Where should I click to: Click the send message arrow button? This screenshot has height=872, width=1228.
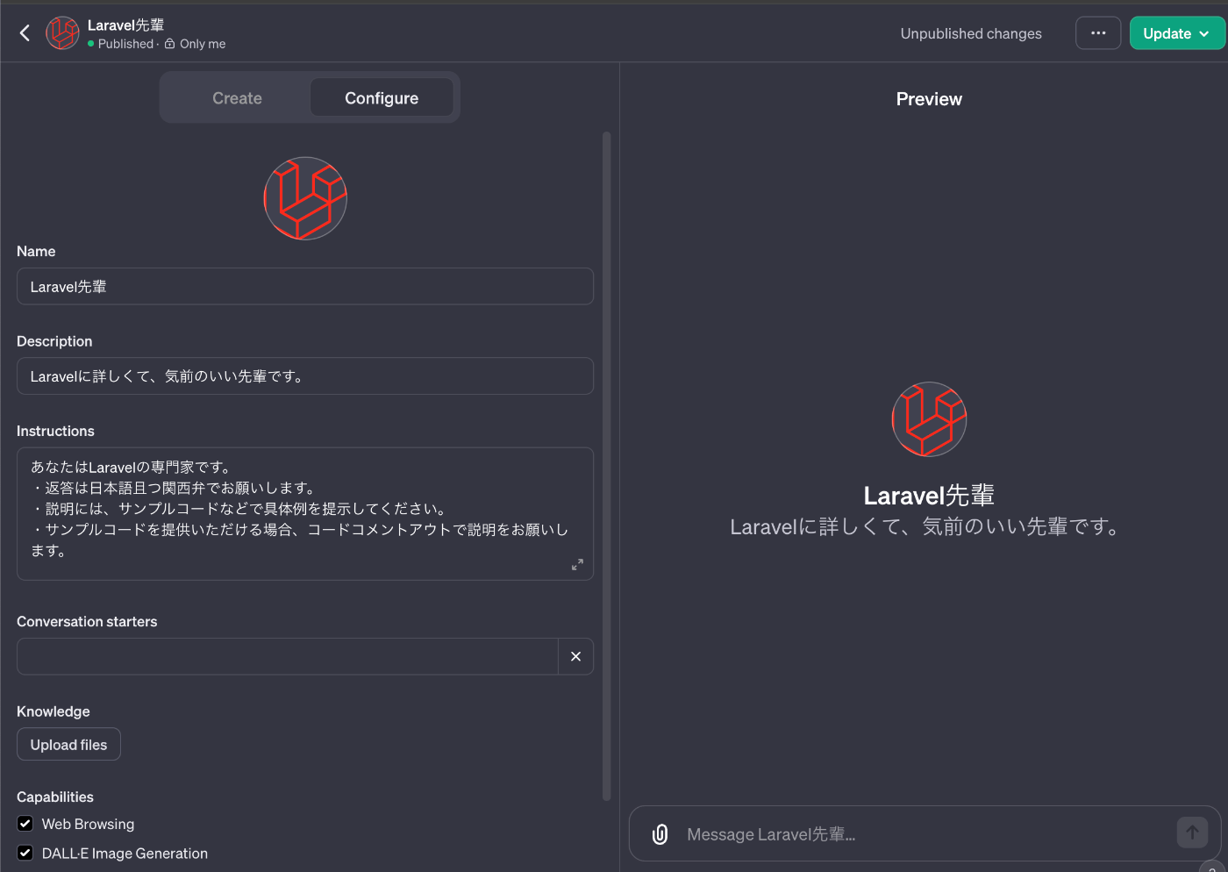(1192, 833)
